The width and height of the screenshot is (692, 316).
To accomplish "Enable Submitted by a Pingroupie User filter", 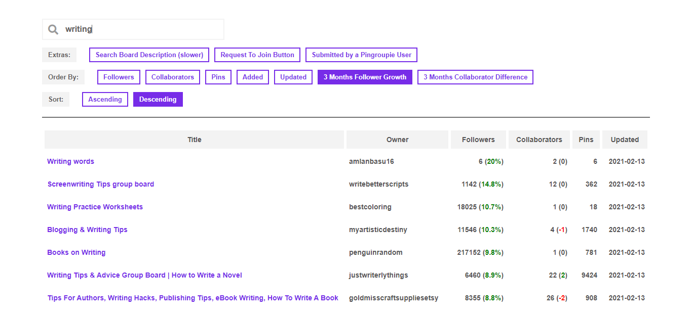I will coord(362,55).
